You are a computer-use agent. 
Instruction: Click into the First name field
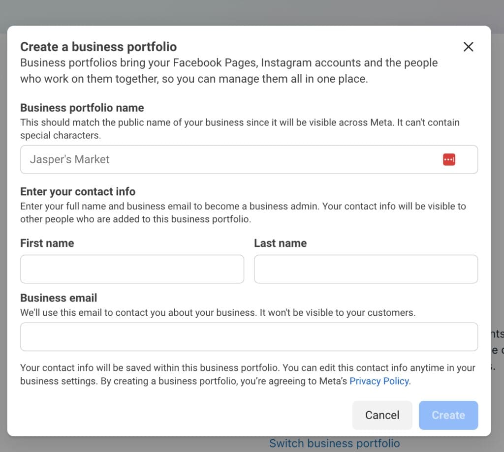(x=132, y=269)
